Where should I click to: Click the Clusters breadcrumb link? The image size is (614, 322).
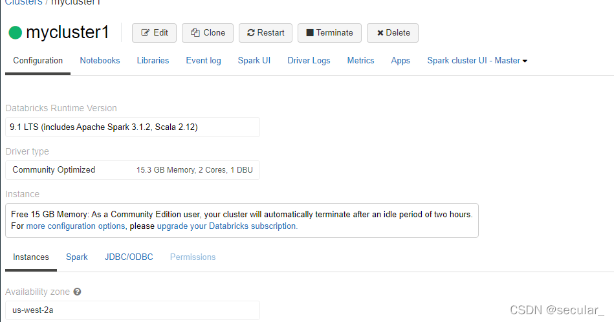click(23, 3)
